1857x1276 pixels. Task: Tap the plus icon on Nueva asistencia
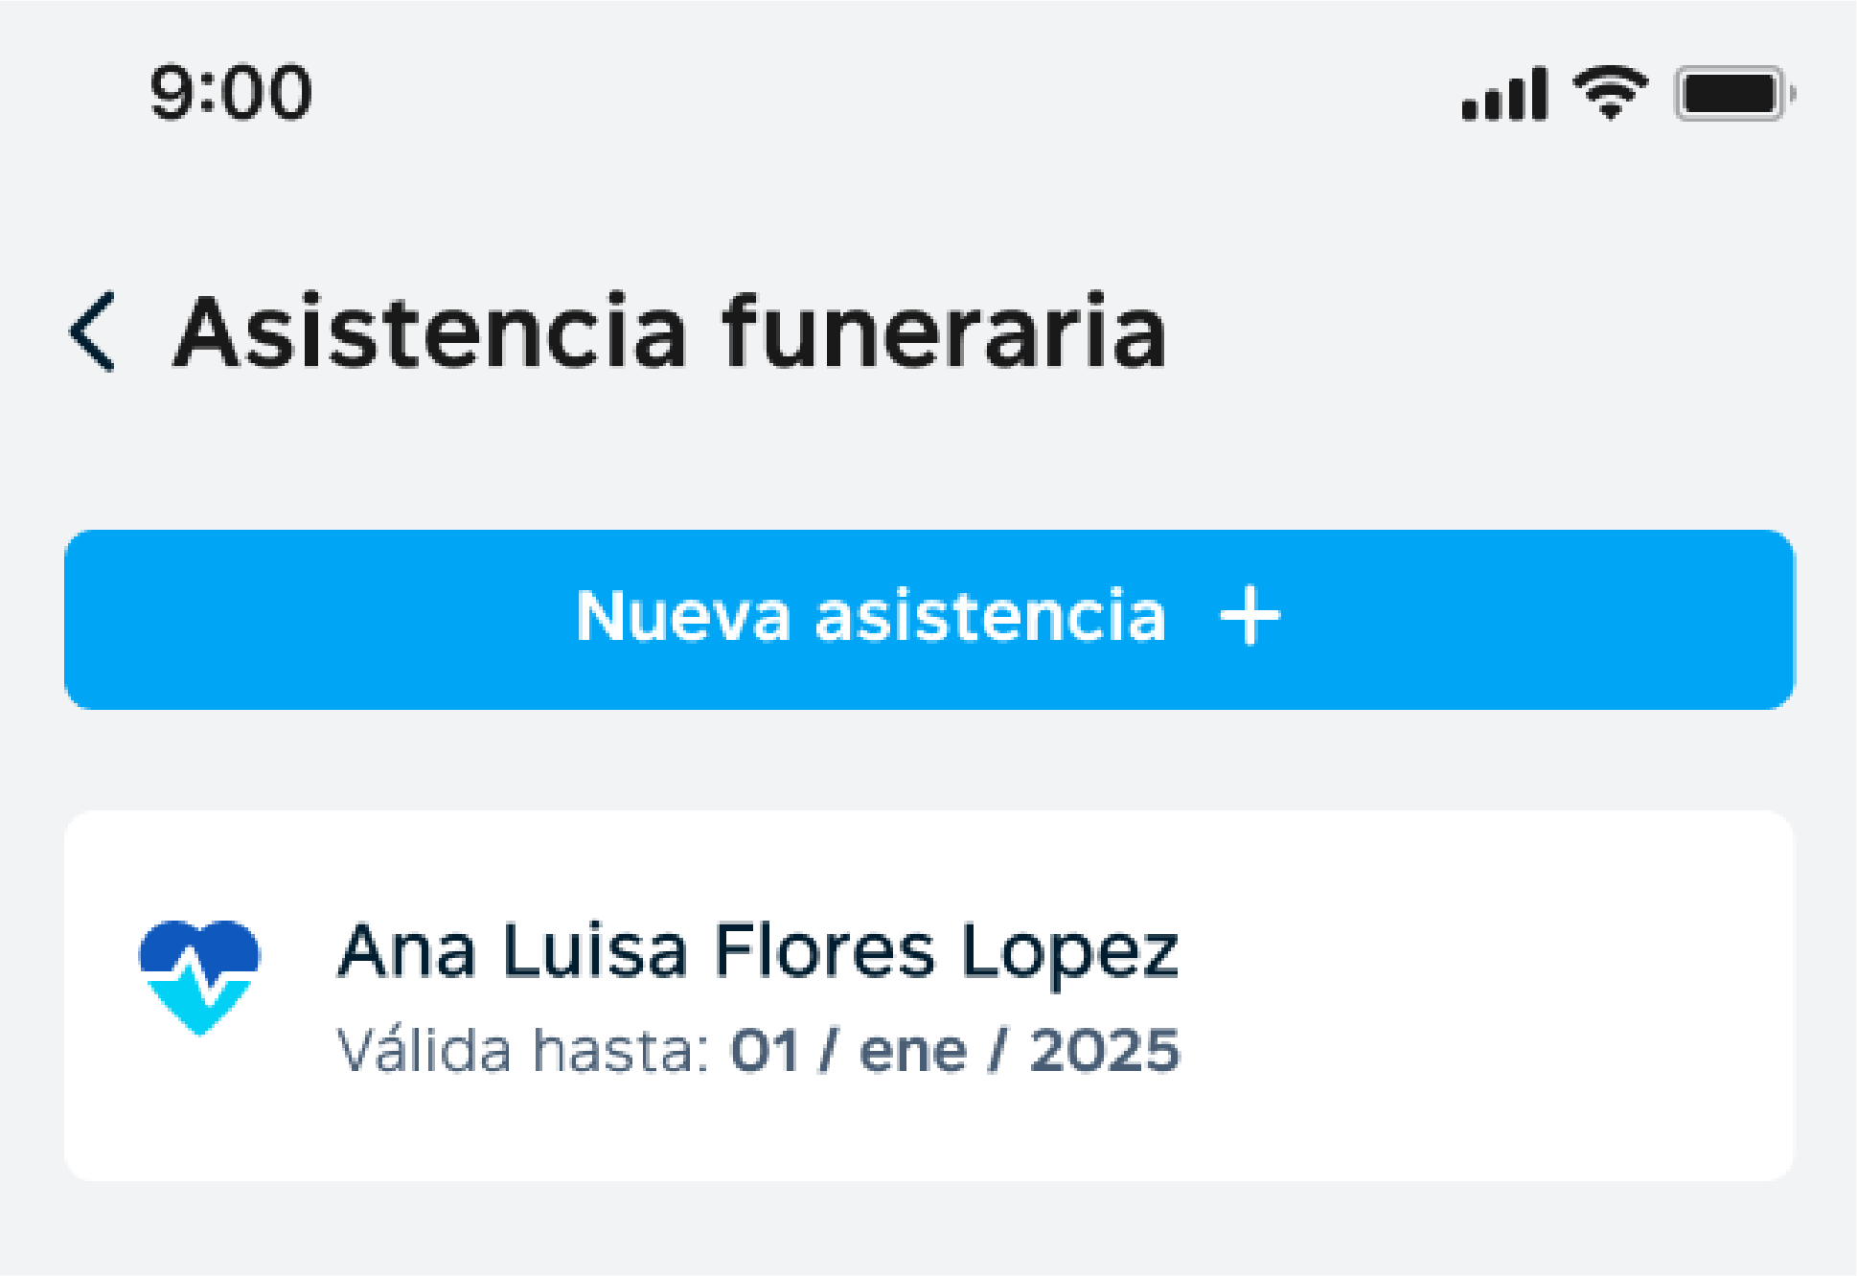(1249, 616)
